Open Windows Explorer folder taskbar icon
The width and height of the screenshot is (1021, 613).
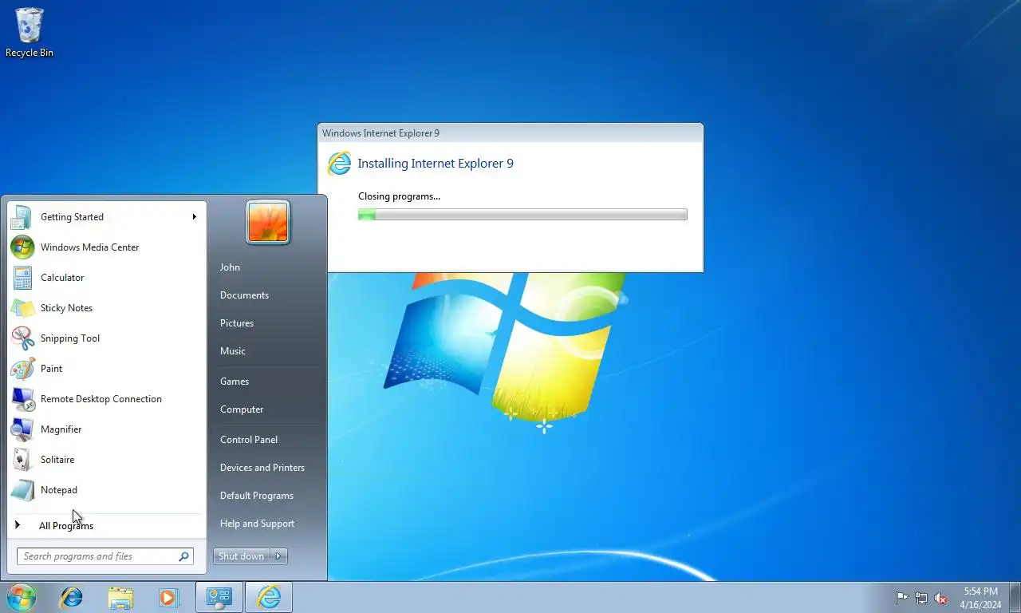point(120,597)
